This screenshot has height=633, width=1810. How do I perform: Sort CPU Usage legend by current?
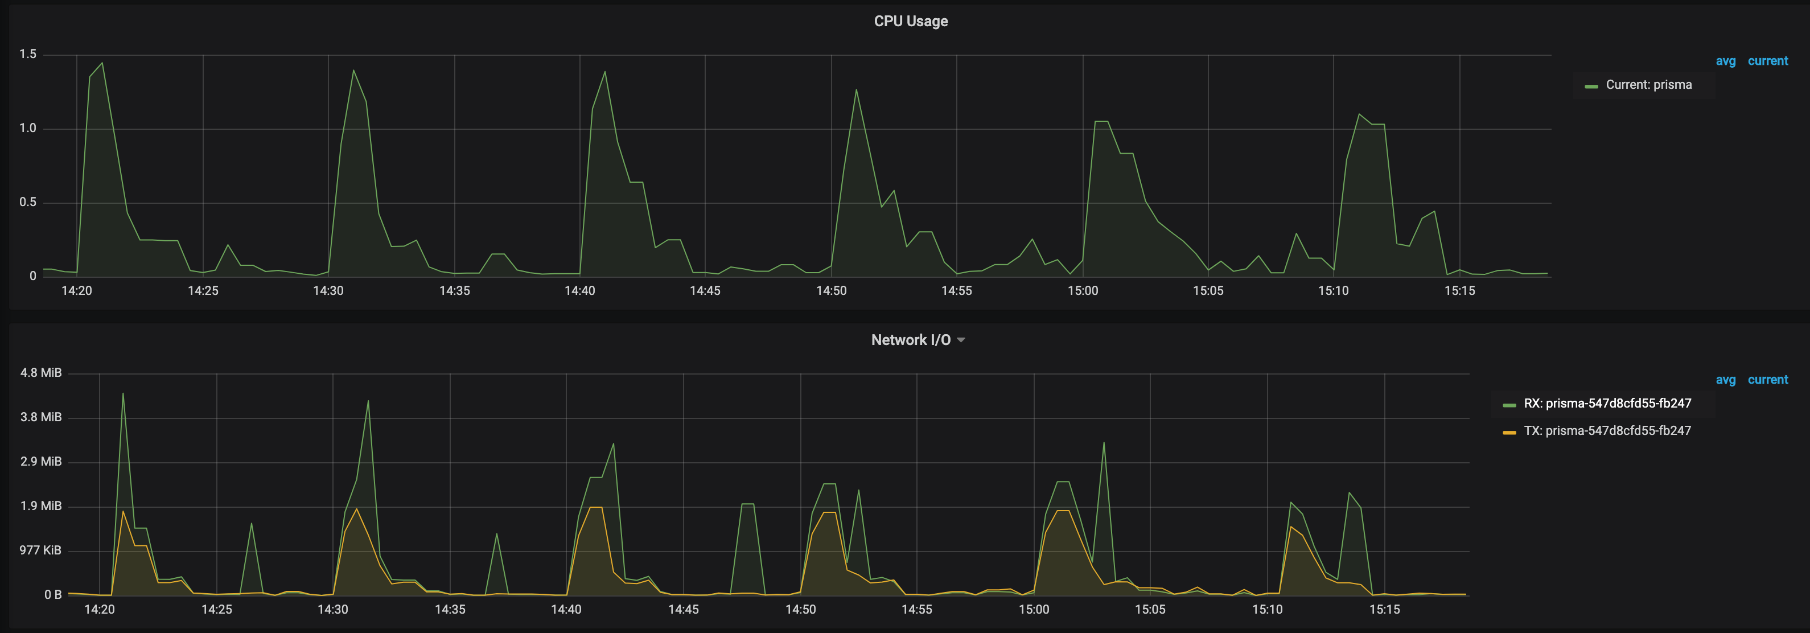coord(1768,61)
